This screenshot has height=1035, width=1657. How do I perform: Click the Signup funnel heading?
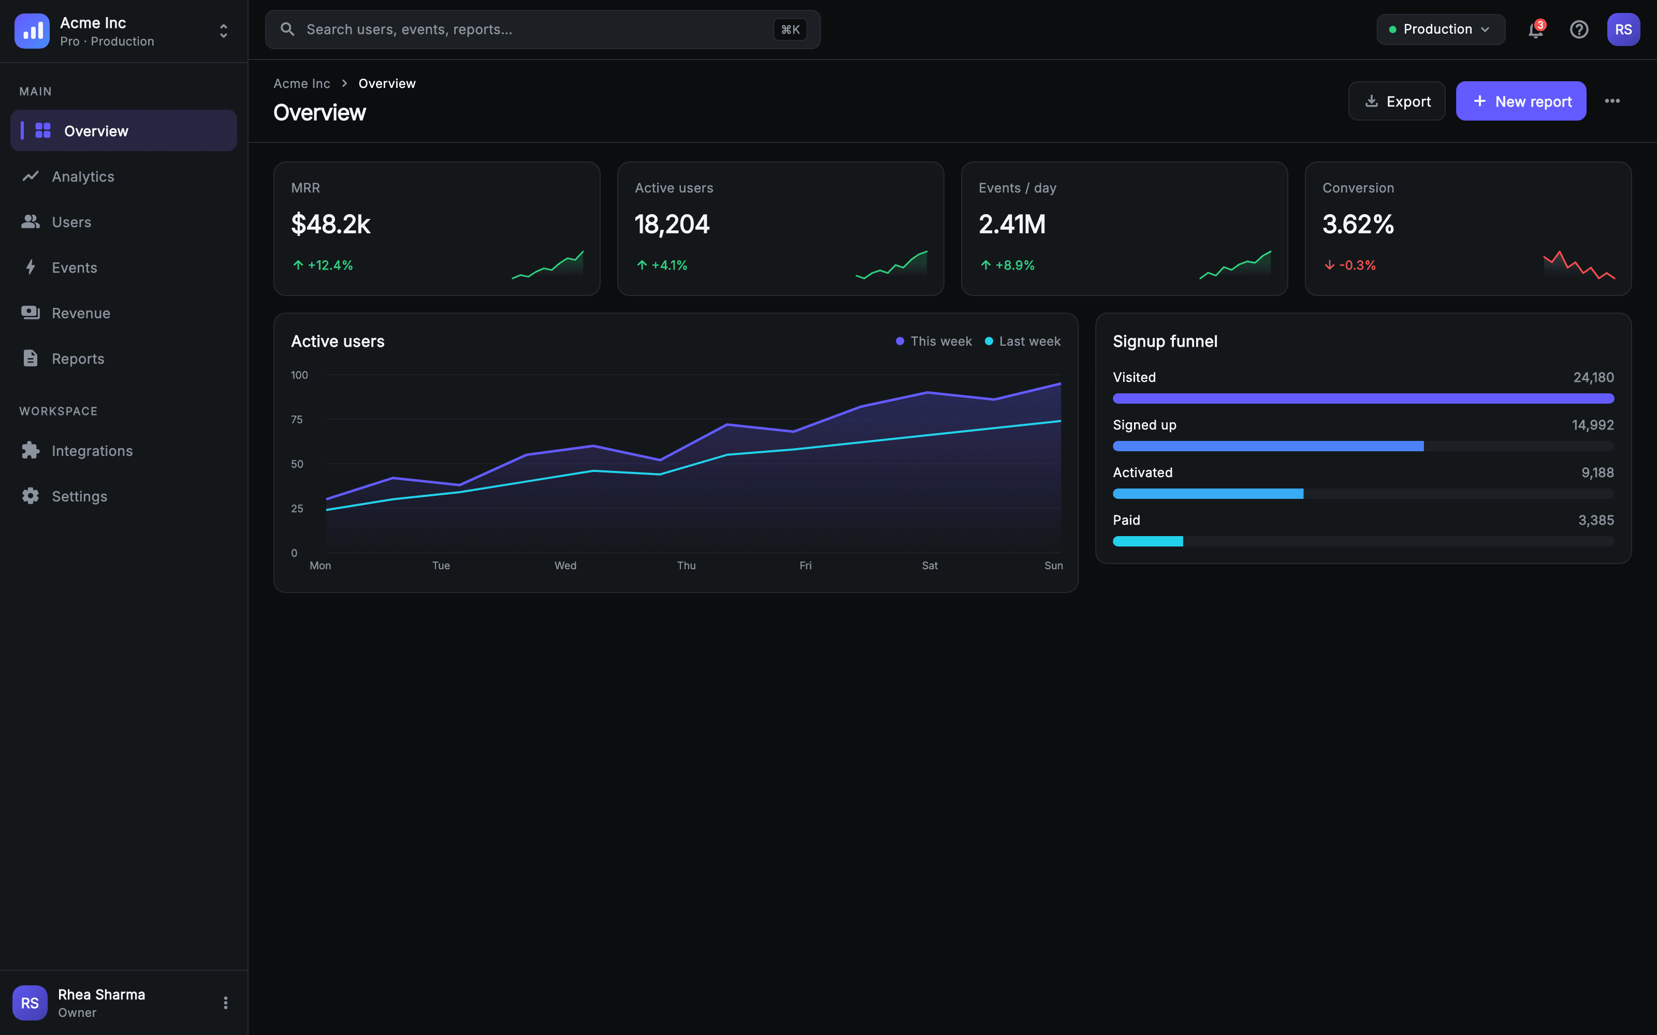pyautogui.click(x=1165, y=341)
